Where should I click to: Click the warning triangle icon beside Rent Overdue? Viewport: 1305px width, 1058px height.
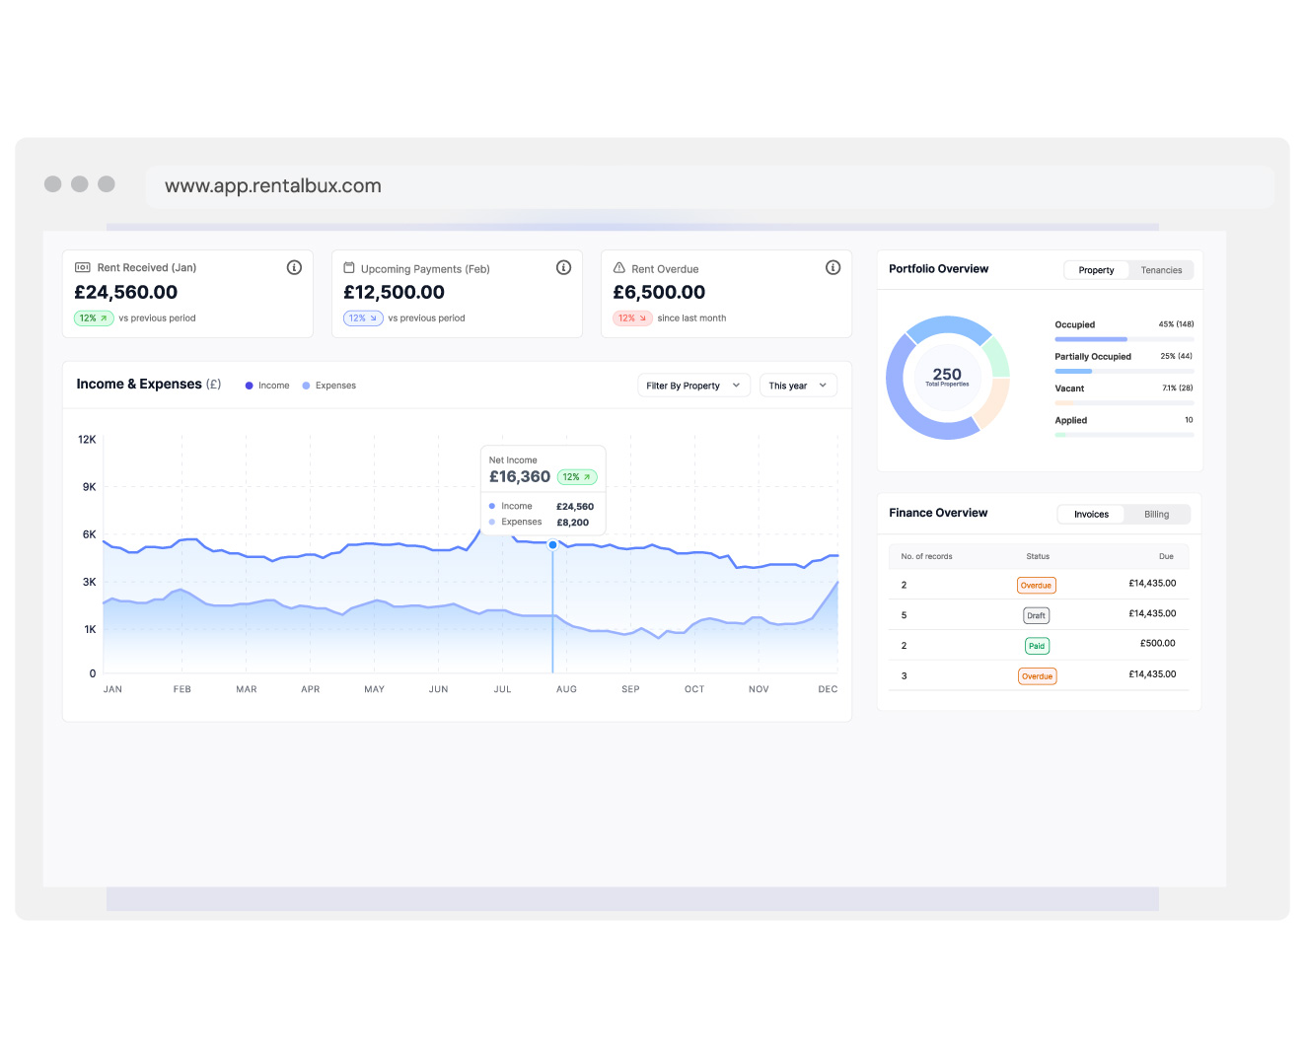click(619, 267)
